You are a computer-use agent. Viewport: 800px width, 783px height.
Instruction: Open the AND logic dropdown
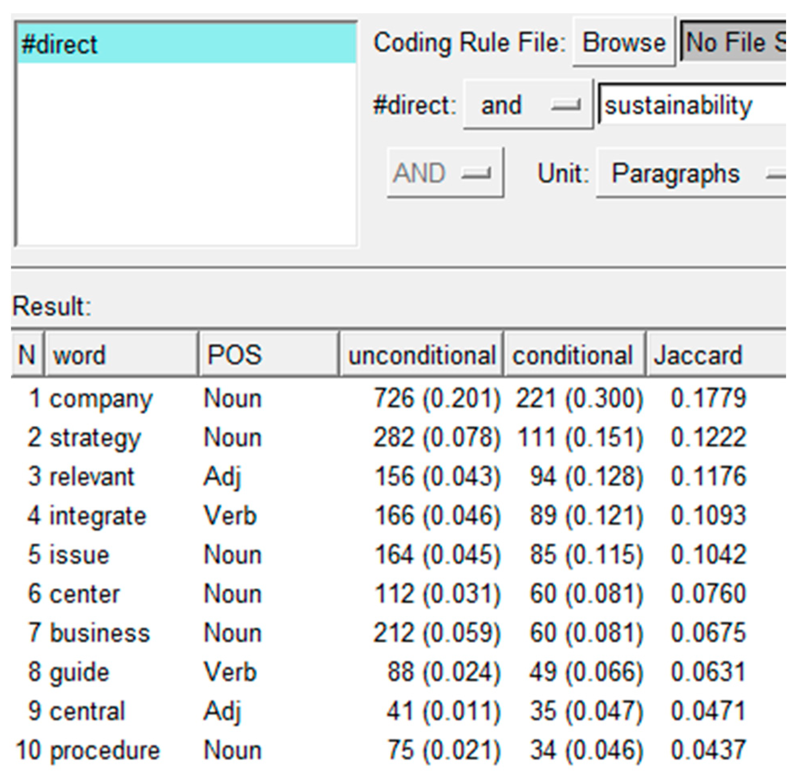point(445,173)
